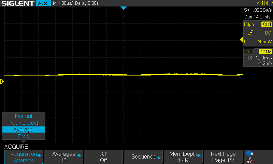
Task: Click the yellow channel 1 waveform trace
Action: [85, 74]
